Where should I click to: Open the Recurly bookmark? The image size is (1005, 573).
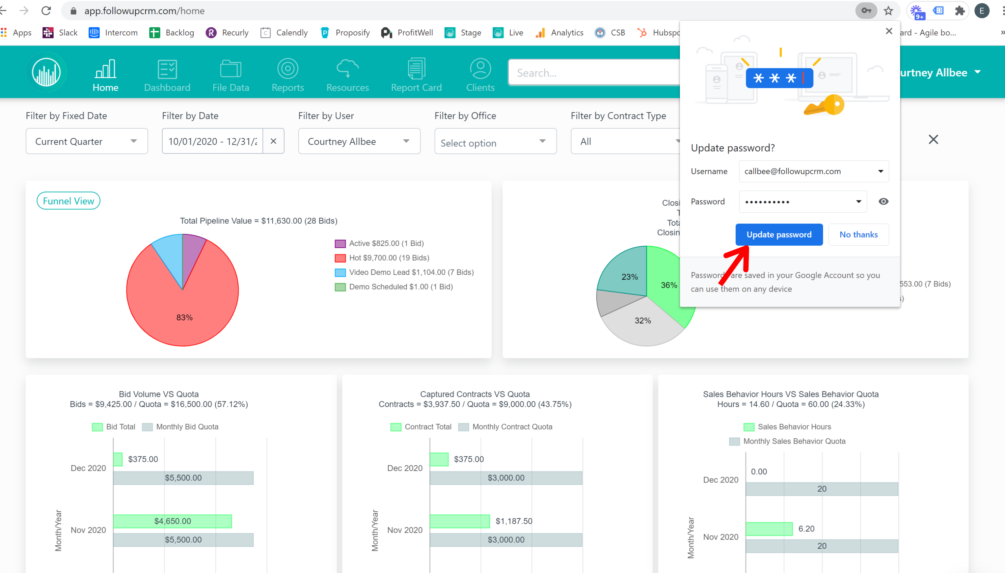pos(227,33)
